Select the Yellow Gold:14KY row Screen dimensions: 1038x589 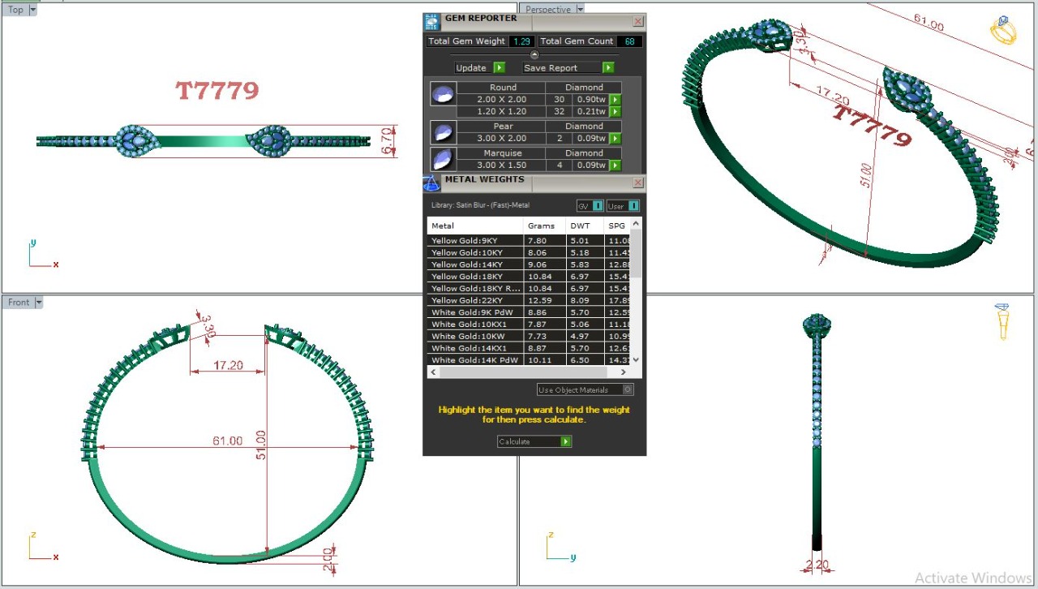pos(474,264)
